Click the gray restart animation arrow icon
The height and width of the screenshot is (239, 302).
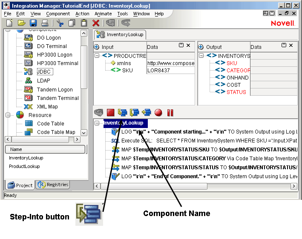(x=99, y=112)
